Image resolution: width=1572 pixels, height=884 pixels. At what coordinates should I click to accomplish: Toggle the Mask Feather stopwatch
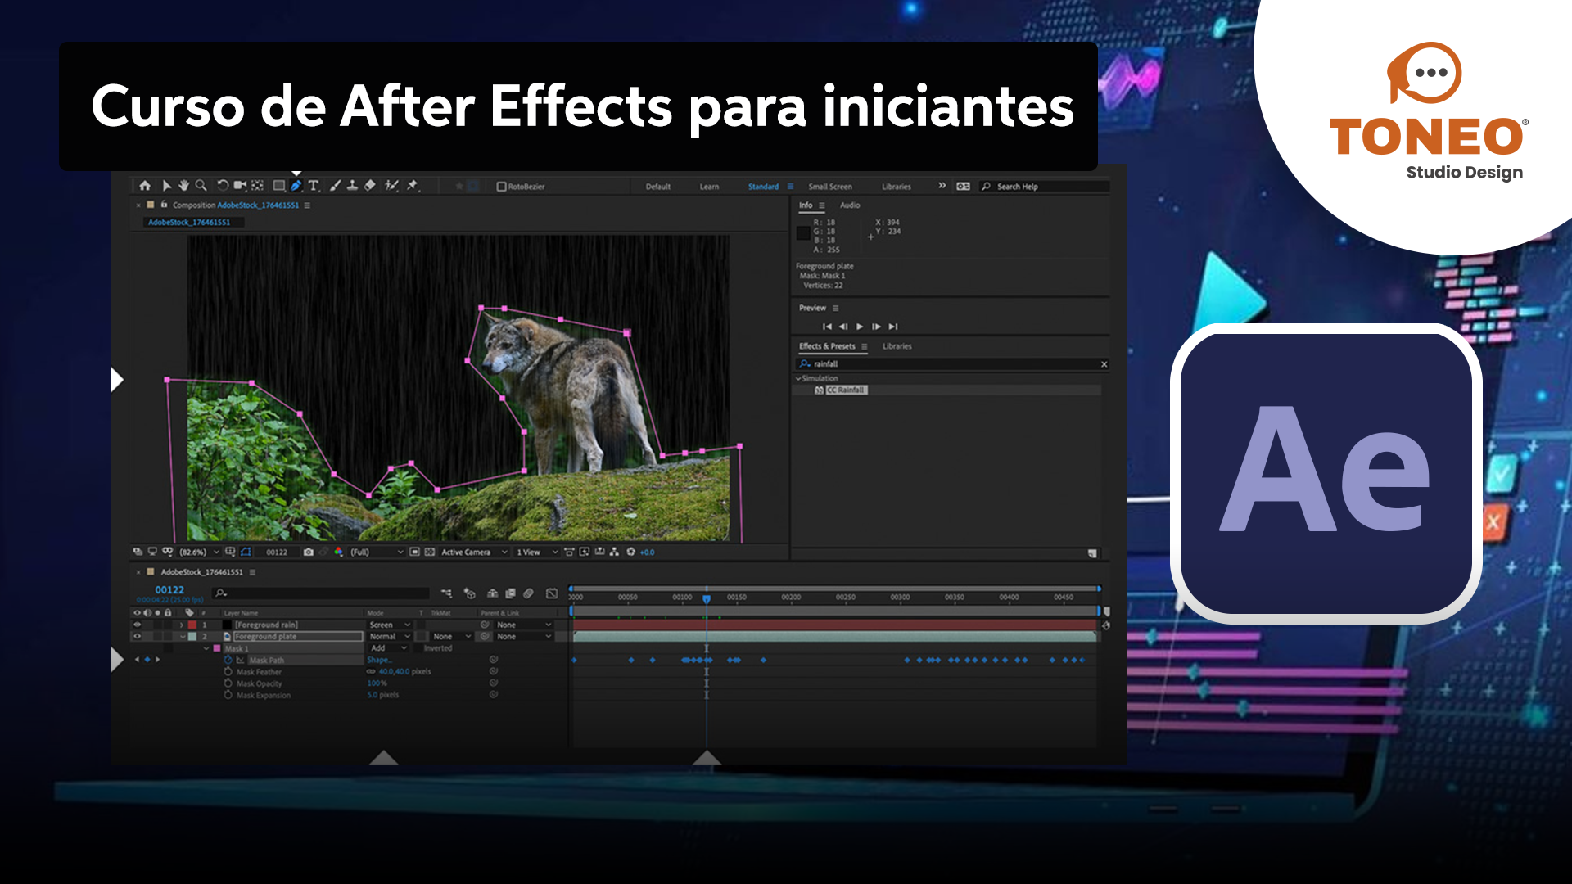228,671
